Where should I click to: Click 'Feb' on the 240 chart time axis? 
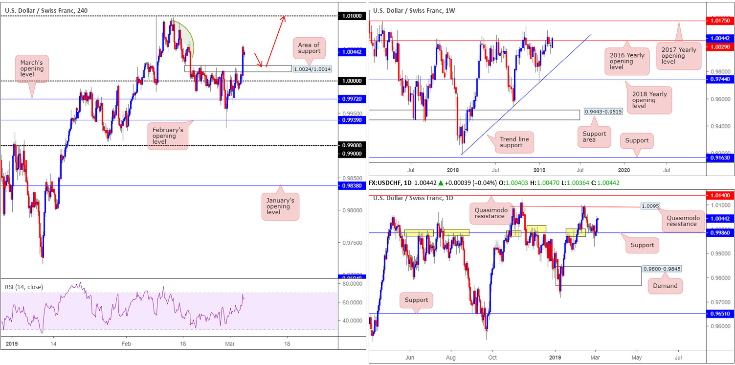[x=125, y=344]
